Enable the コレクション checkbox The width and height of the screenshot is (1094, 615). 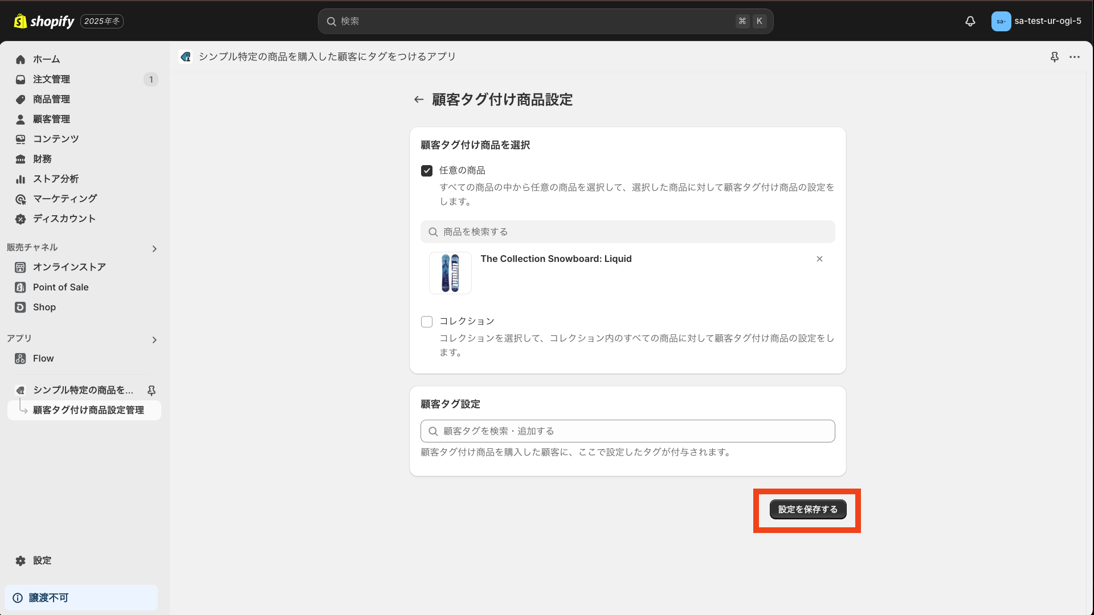[427, 321]
